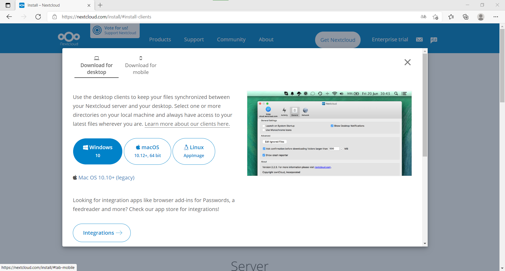Open the Favorites list

click(x=451, y=17)
